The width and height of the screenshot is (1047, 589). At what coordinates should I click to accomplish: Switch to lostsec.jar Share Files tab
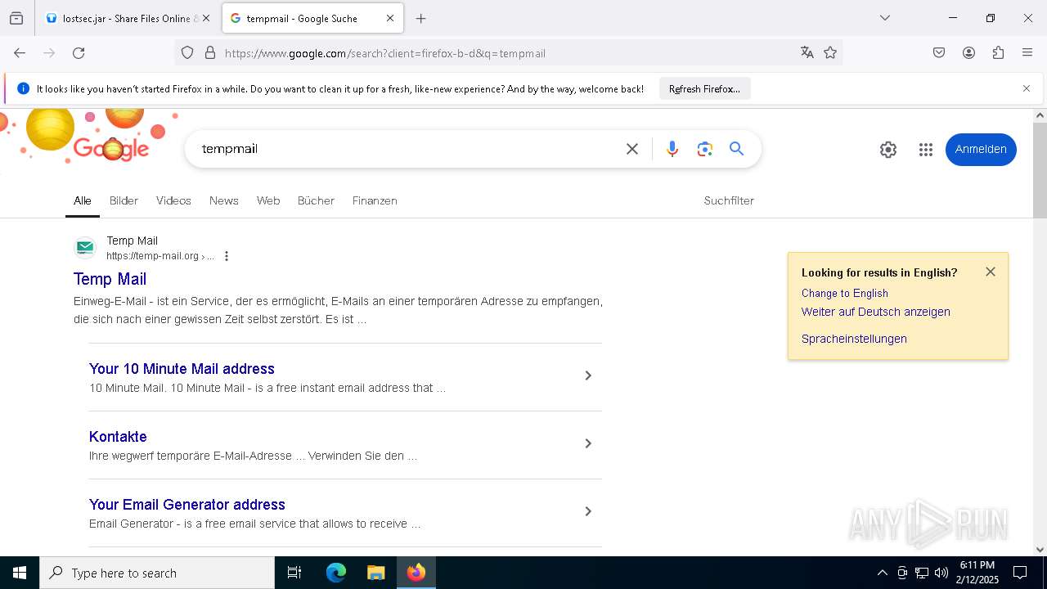click(x=124, y=18)
